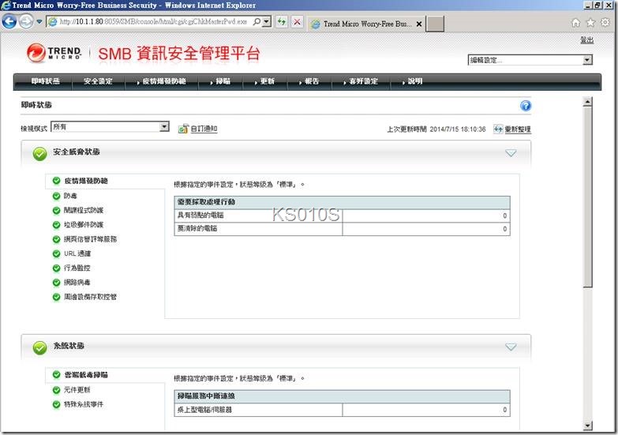This screenshot has height=435, width=618.
Task: Click the Internet Explorer forward arrow
Action: [26, 21]
